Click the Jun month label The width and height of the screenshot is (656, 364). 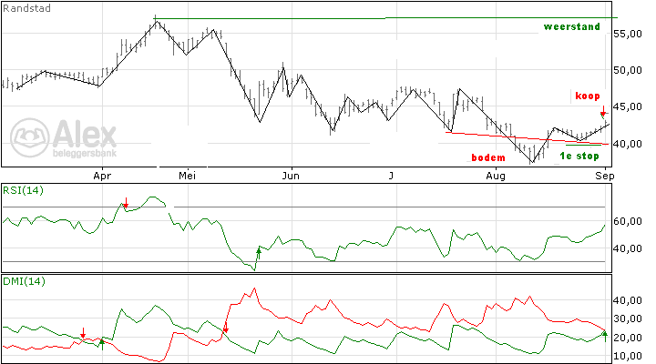(291, 176)
